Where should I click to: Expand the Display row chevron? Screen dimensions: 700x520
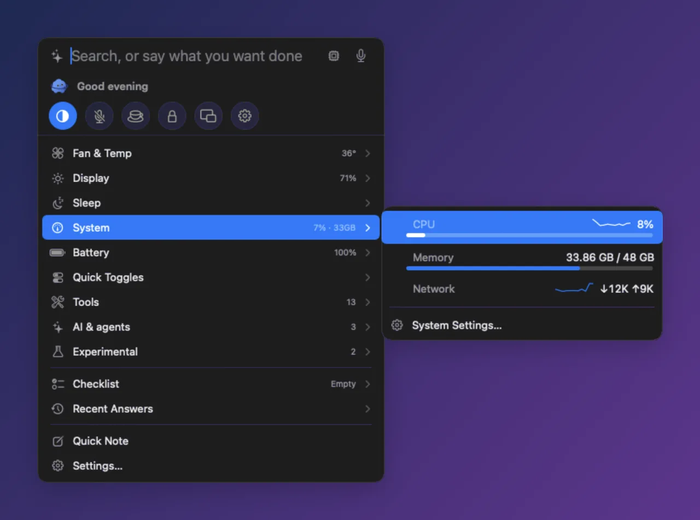[367, 179]
